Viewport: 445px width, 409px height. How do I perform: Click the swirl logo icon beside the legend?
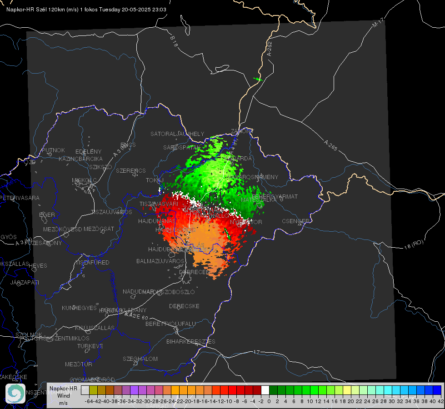click(x=15, y=394)
